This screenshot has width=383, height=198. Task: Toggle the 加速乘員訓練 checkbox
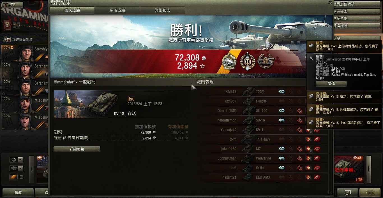coord(9,40)
